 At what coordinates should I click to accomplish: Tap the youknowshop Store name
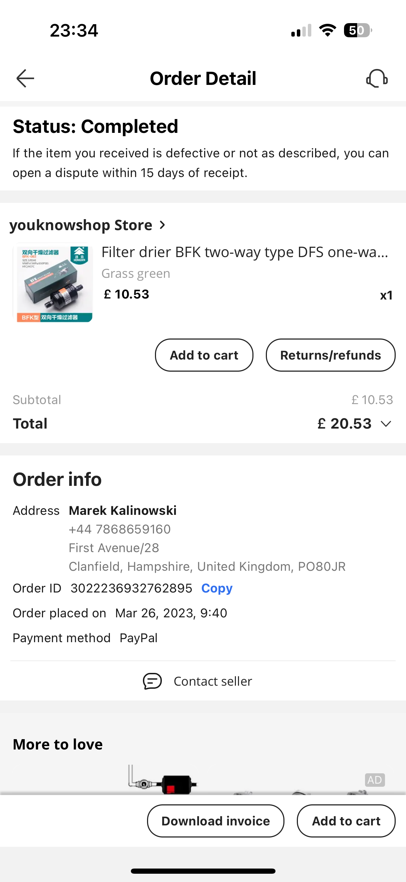(81, 225)
